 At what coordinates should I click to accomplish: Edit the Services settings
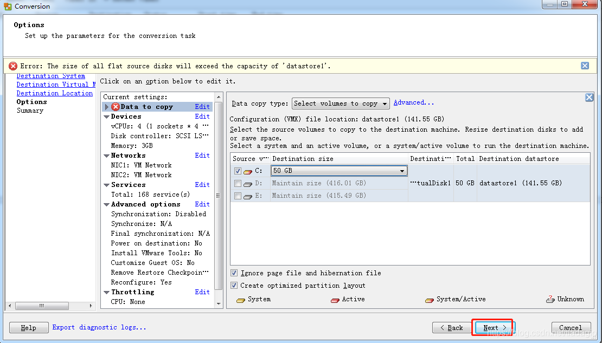click(202, 185)
